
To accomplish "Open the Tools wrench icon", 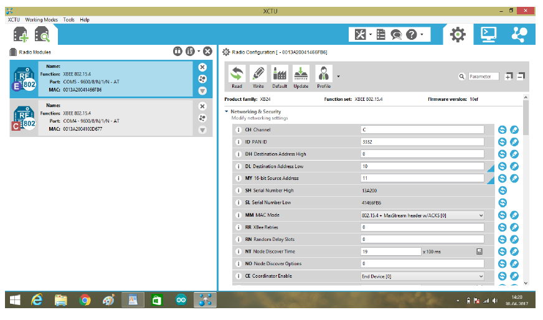I will click(360, 35).
